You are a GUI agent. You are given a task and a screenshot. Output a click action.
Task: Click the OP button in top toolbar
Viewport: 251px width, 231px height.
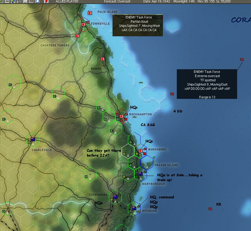pos(25,1)
